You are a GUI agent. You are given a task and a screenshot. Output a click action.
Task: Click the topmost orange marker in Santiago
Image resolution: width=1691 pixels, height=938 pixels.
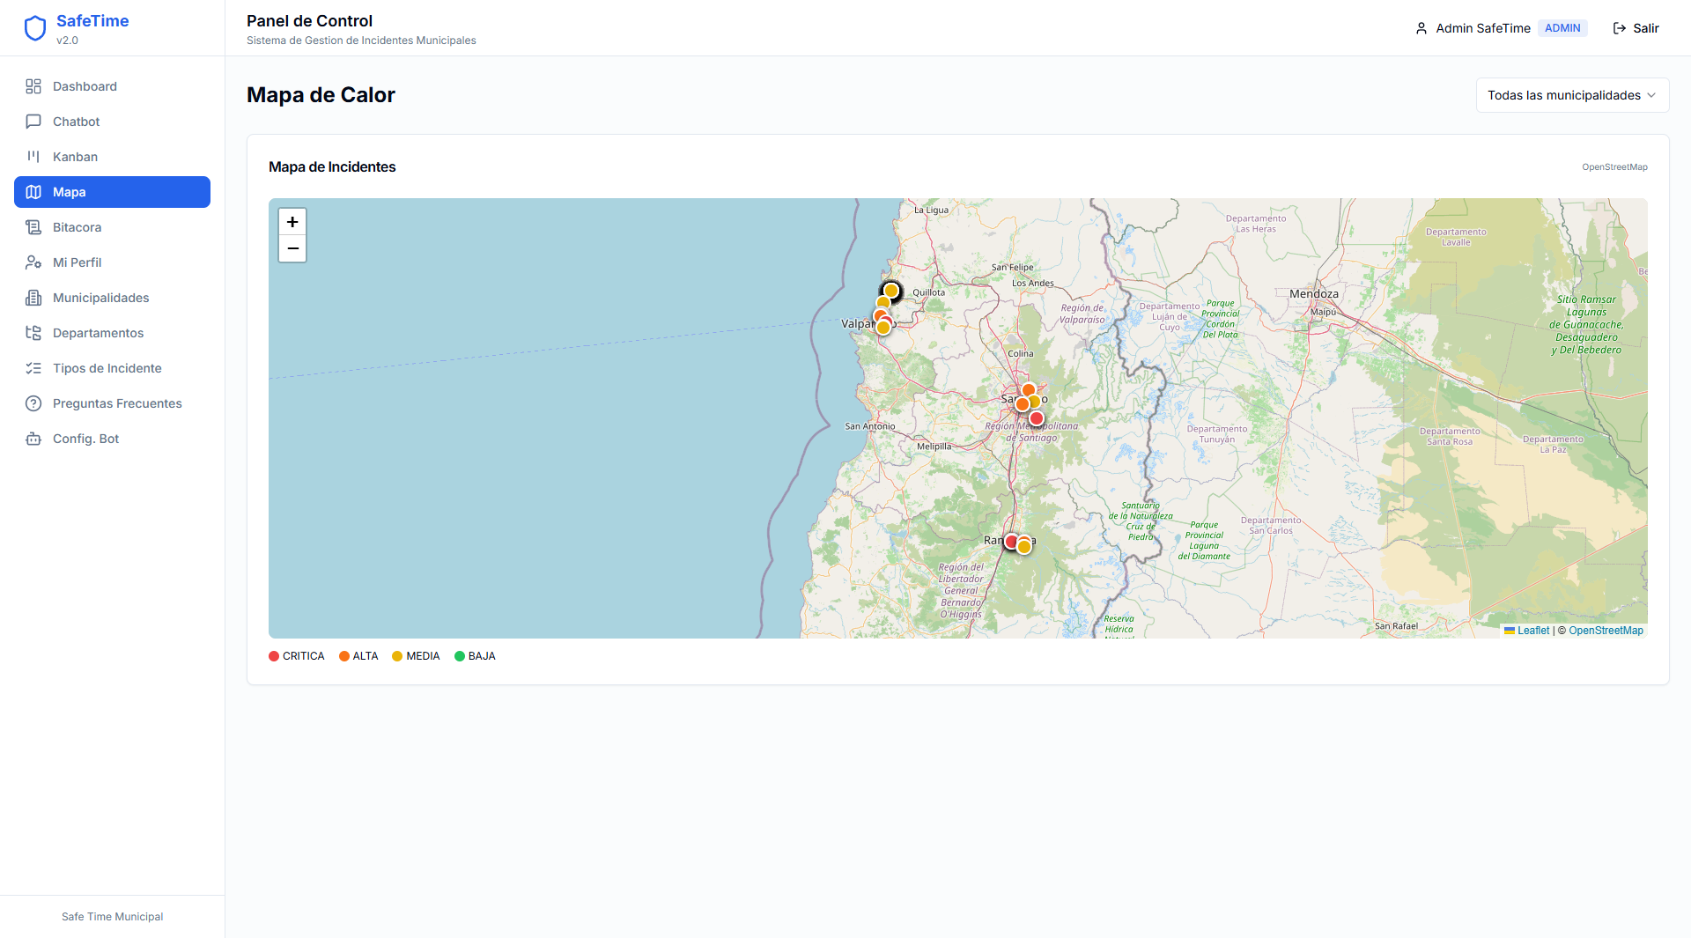1028,390
